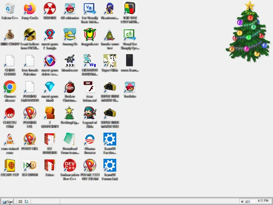Viewport: 273px width, 205px height.
Task: Run the frogpult.exe frog icon
Action: [90, 35]
